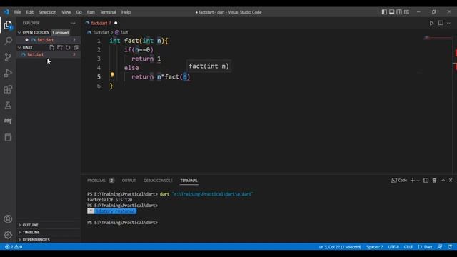Open the Explorer view in activity bar
This screenshot has width=457, height=257.
(x=8, y=25)
